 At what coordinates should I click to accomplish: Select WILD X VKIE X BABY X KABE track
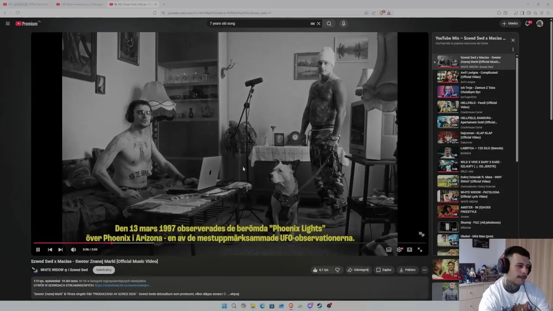(474, 166)
